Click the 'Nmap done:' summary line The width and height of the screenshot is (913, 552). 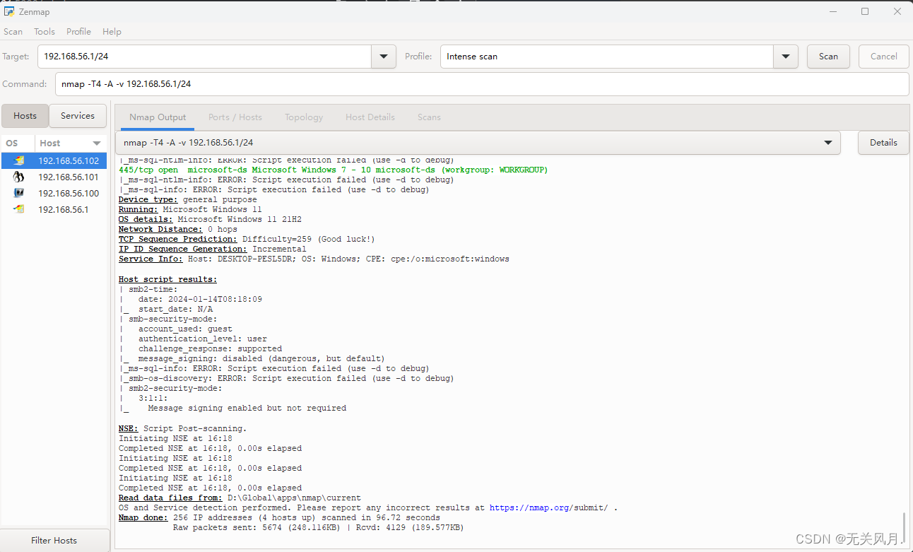[x=279, y=517]
